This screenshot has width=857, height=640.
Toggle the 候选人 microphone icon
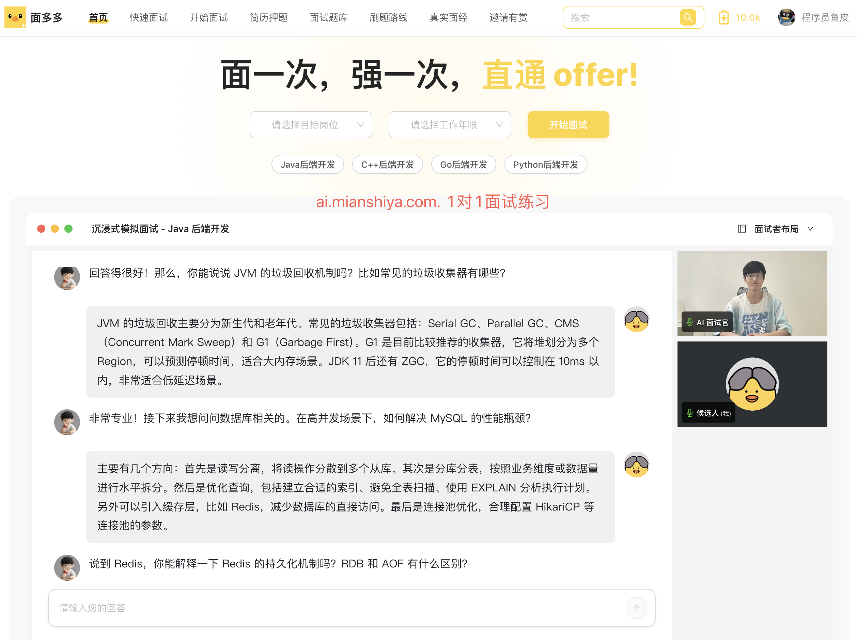(x=690, y=413)
